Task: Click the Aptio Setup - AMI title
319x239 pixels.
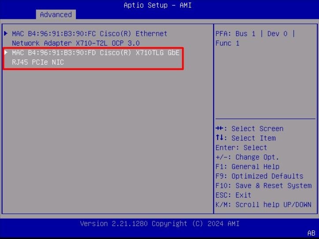Action: pyautogui.click(x=158, y=5)
